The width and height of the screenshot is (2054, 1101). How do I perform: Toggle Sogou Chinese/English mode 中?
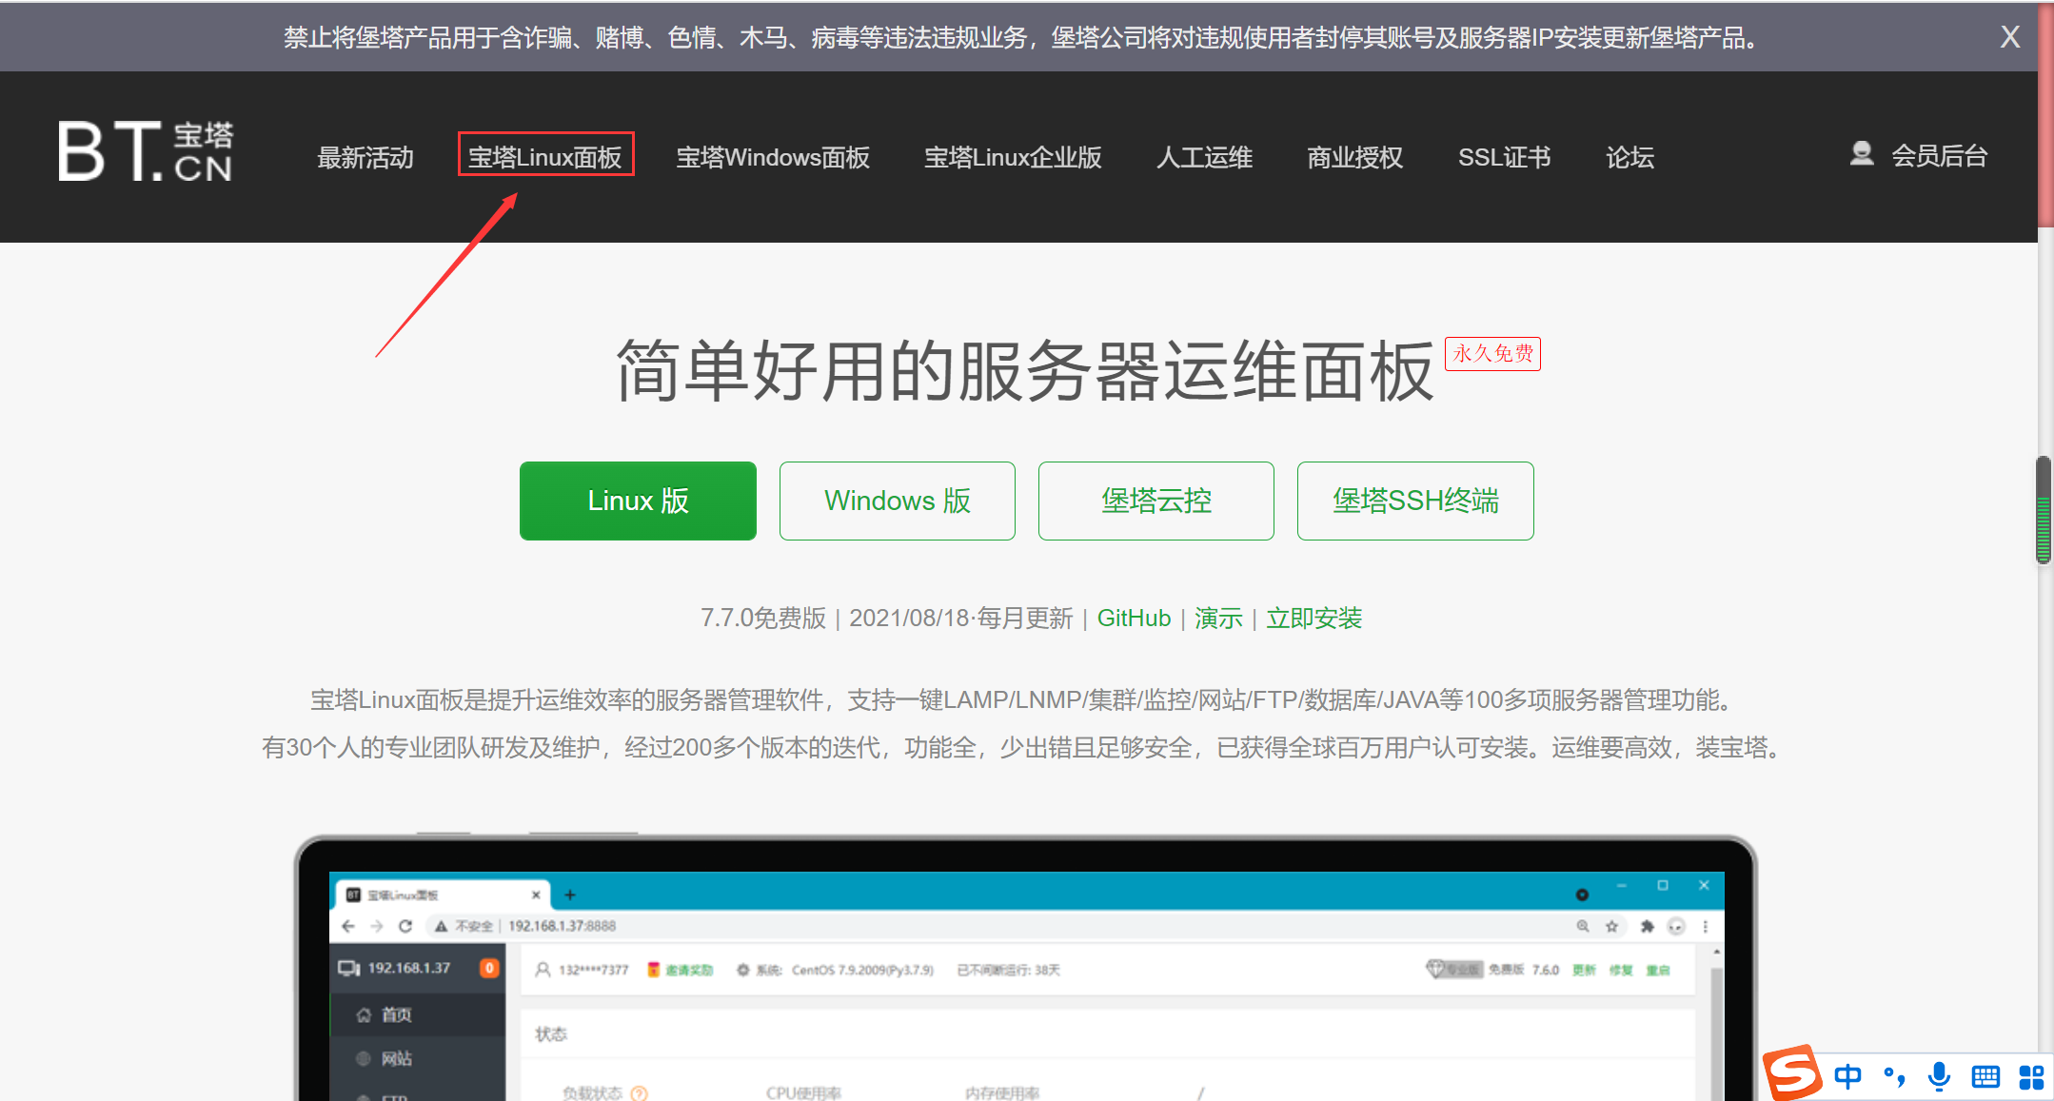pos(1847,1076)
